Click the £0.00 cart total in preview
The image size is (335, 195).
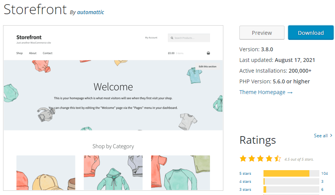[171, 53]
